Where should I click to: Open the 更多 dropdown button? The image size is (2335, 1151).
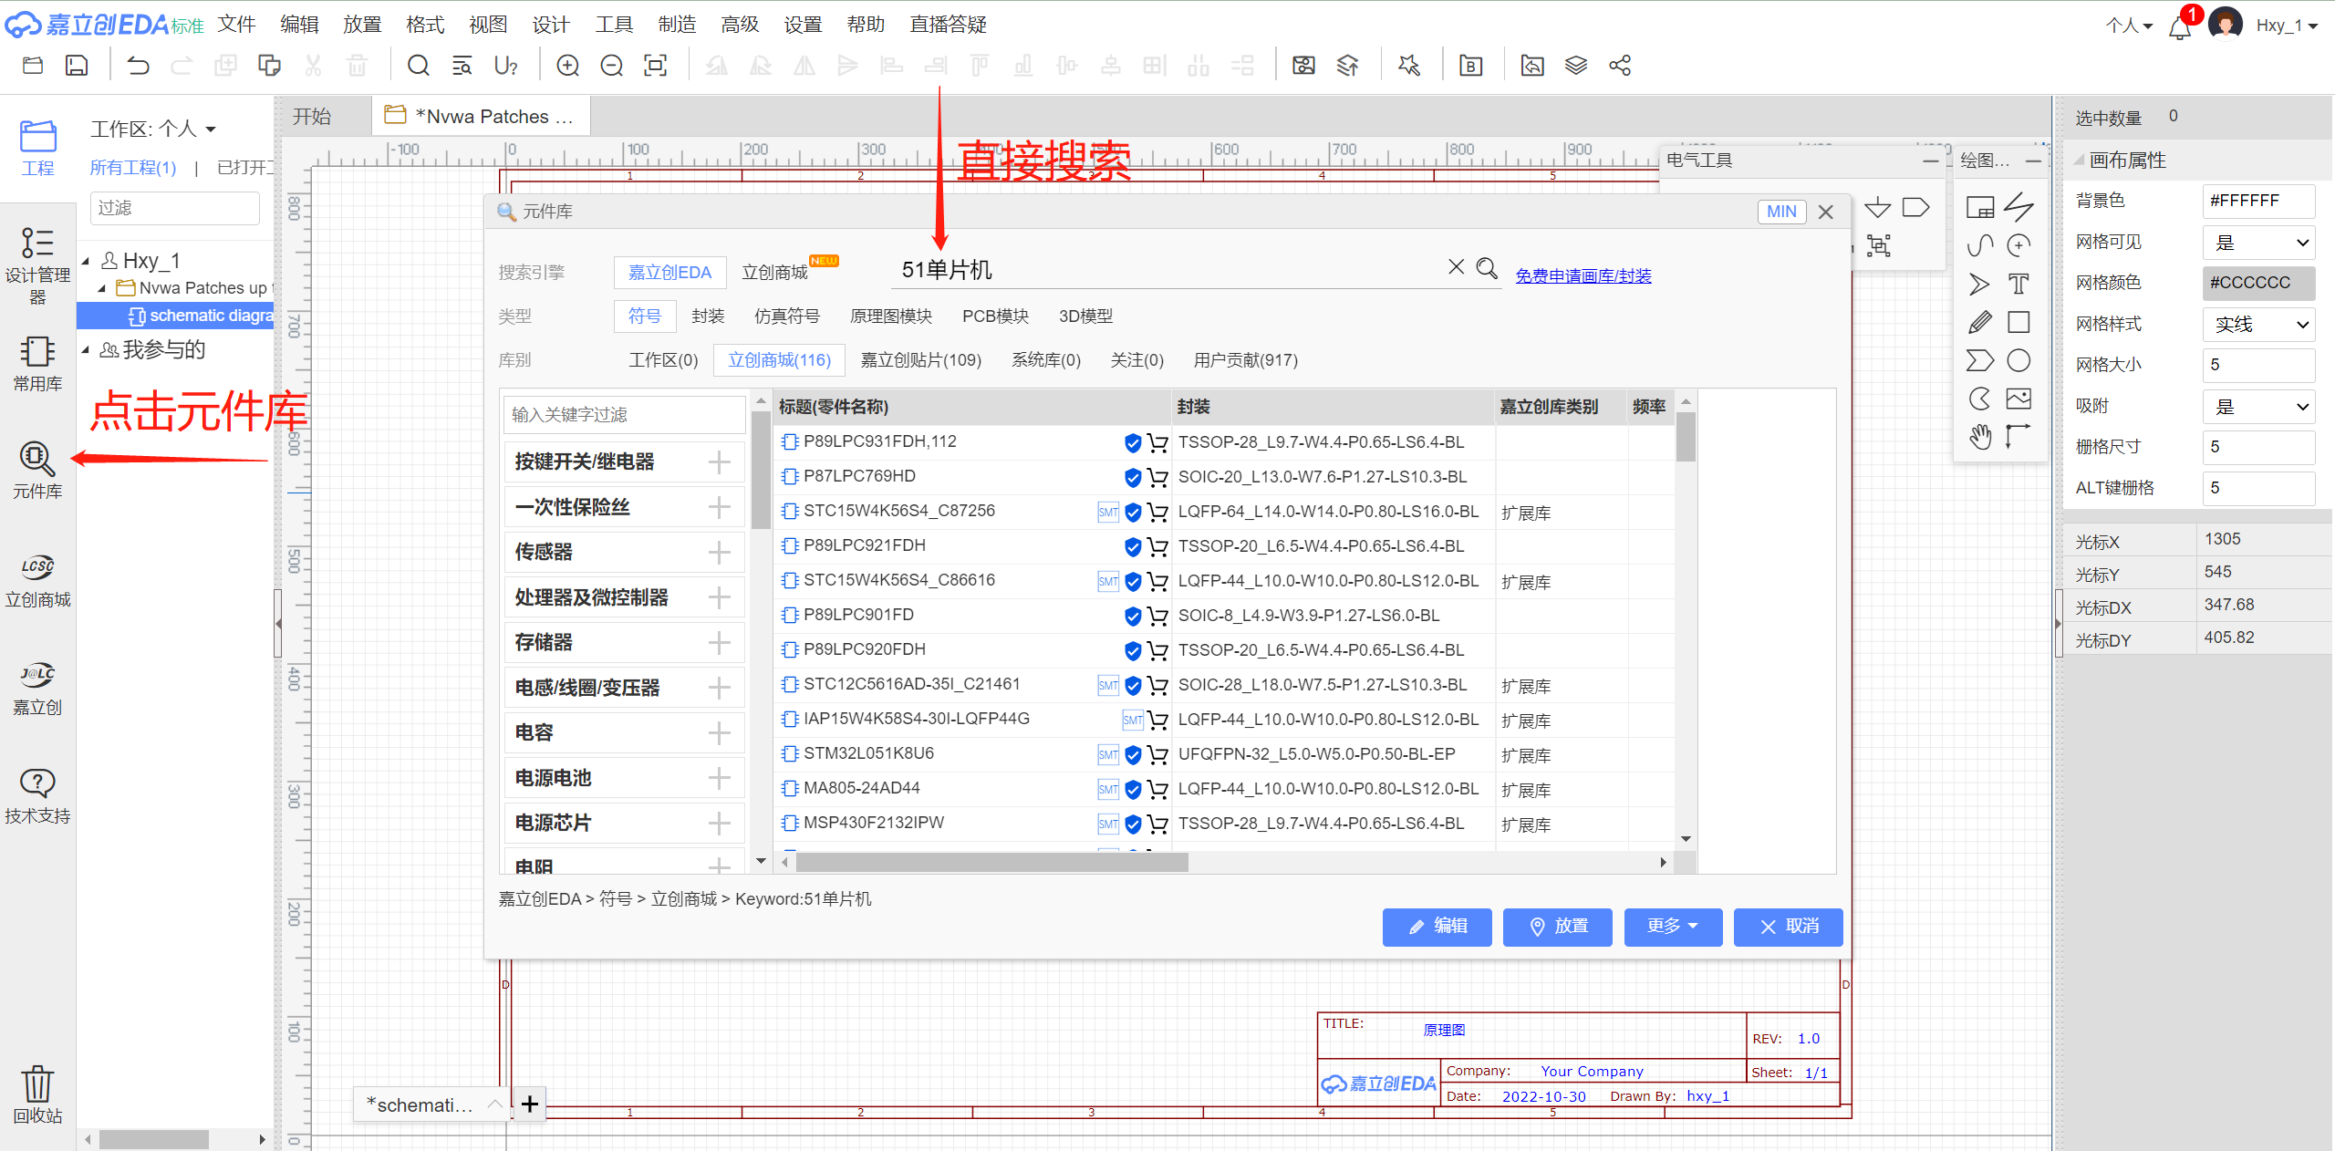click(1672, 927)
